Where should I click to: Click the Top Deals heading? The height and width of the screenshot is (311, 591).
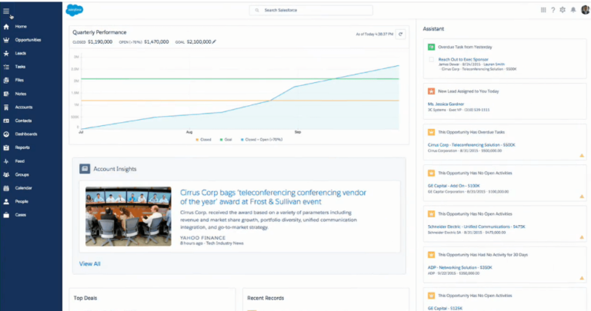click(85, 298)
